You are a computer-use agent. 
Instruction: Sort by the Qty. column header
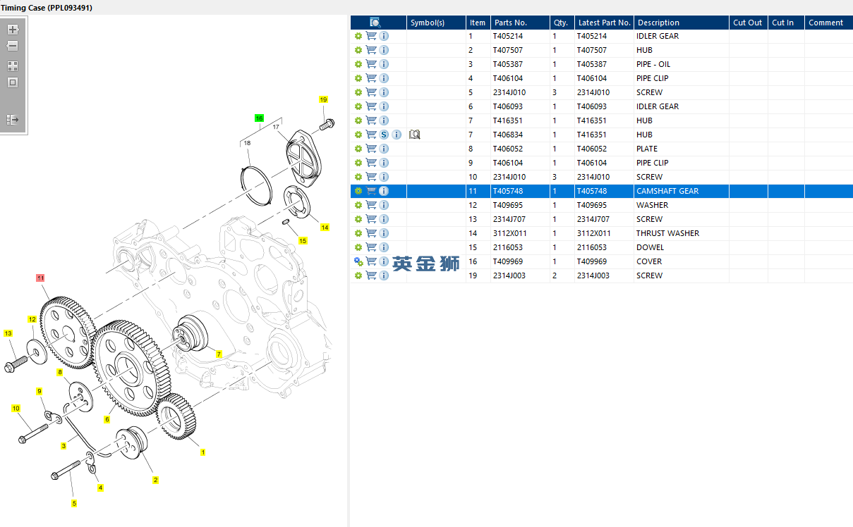point(562,23)
